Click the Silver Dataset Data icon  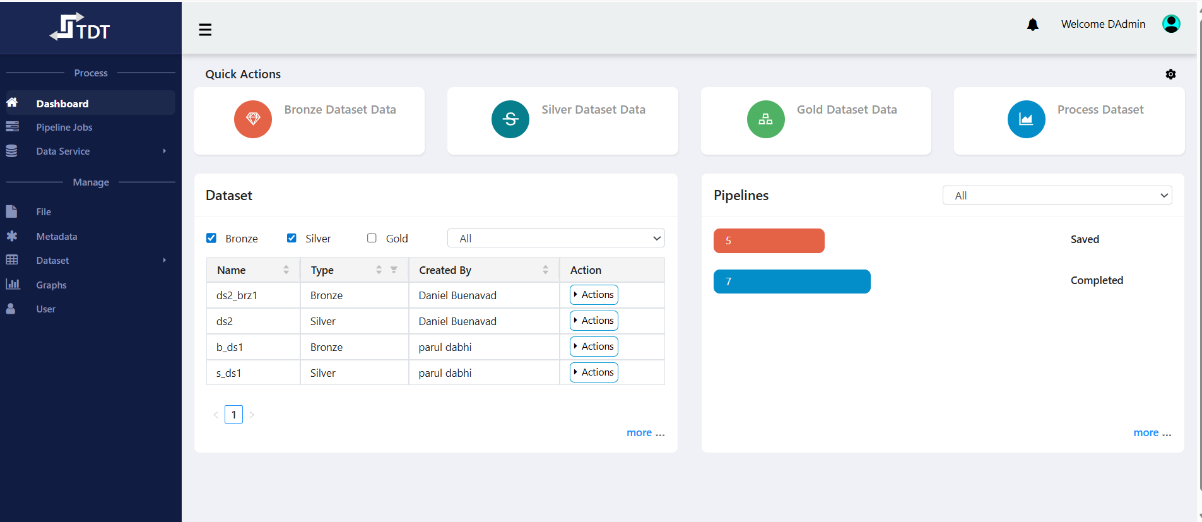pyautogui.click(x=510, y=119)
